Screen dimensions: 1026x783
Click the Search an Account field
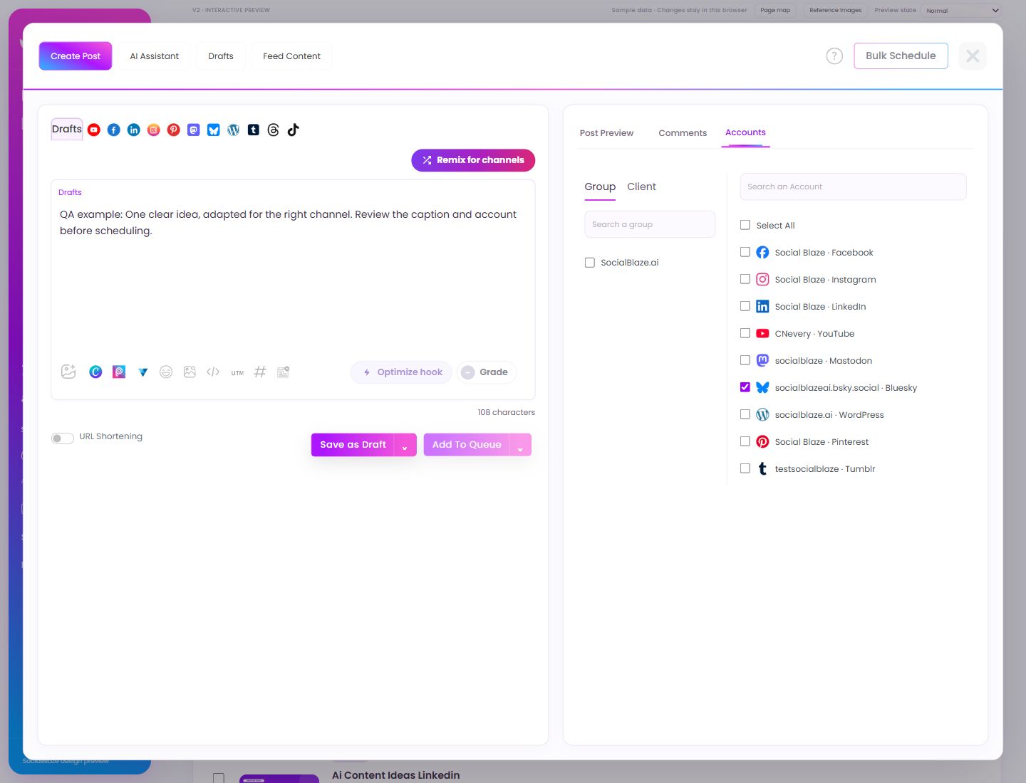(x=853, y=186)
